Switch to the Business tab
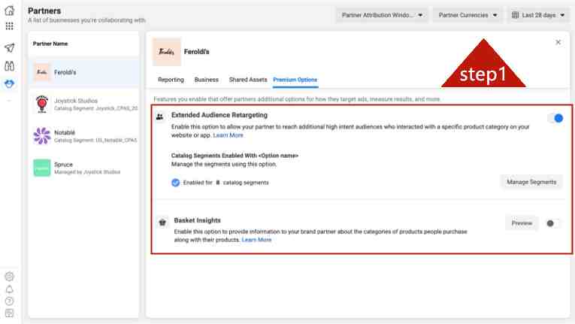 (x=207, y=80)
